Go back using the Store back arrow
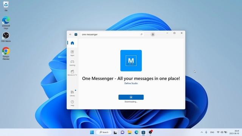Viewport: 242px width, 136px height. tap(71, 34)
